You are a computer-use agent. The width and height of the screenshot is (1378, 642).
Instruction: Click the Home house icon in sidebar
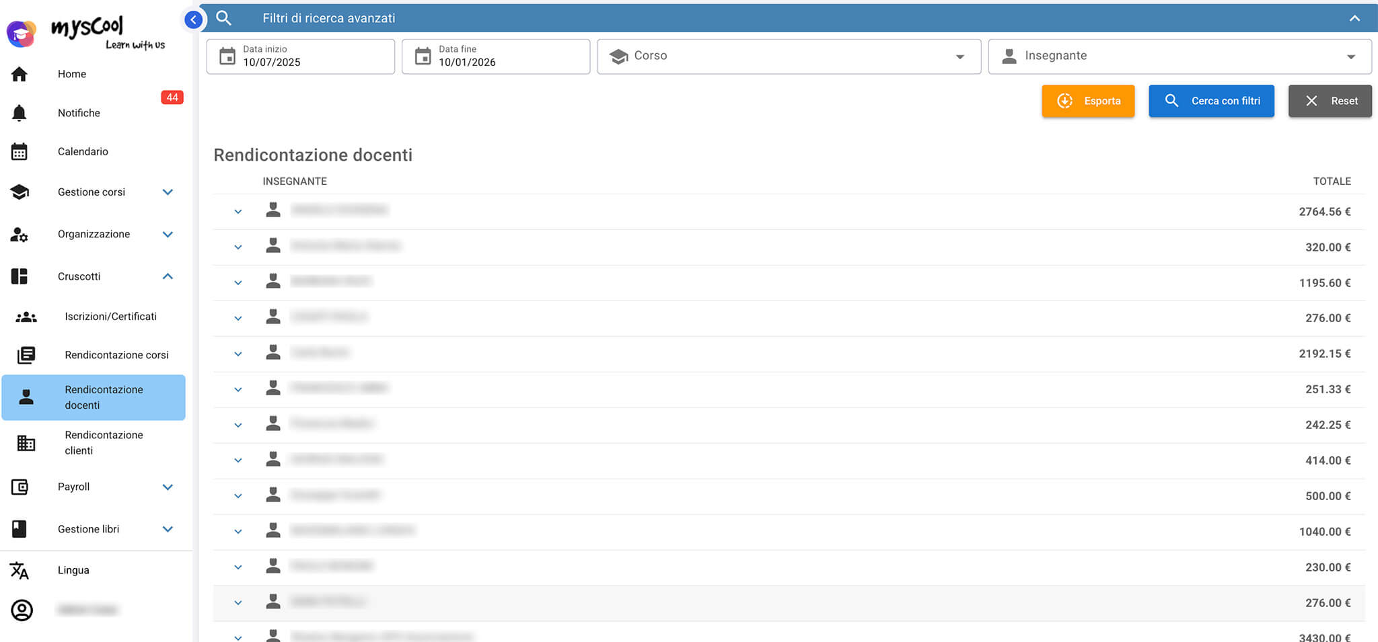click(20, 74)
